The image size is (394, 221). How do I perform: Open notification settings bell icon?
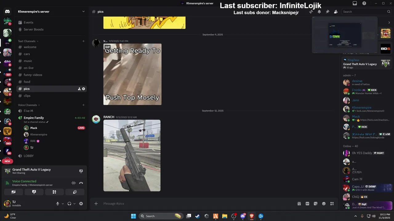[319, 12]
